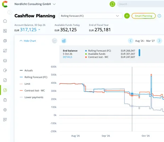
Task: Open the document report icon in sidebar
Action: [x=5, y=80]
